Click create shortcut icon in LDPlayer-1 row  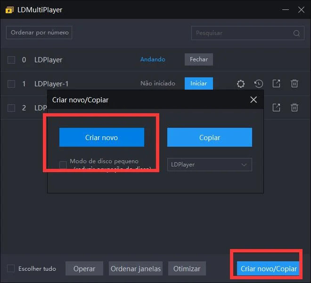(x=276, y=83)
